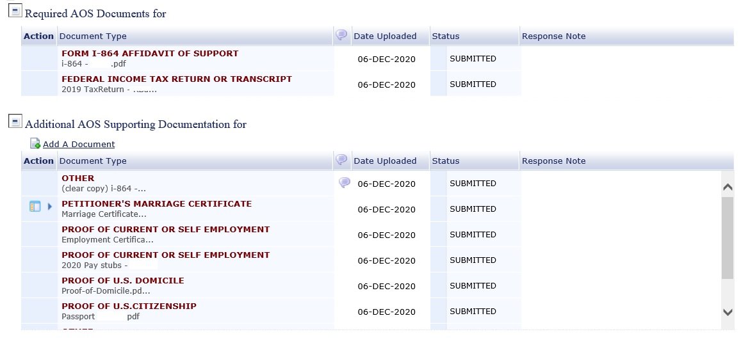
Task: Open PROOF OF U.S.CITIZENSHIP passport entry
Action: coord(129,306)
